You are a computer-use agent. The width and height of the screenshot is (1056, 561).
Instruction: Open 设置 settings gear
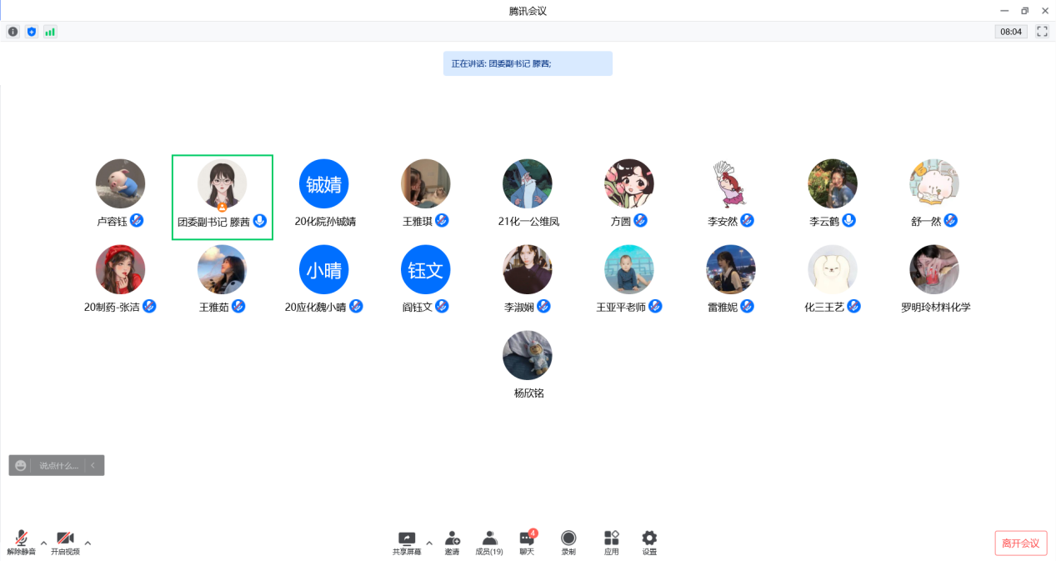tap(649, 542)
